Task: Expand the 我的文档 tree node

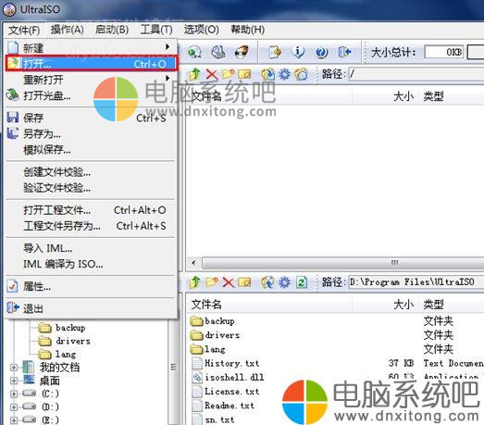Action: [x=14, y=368]
